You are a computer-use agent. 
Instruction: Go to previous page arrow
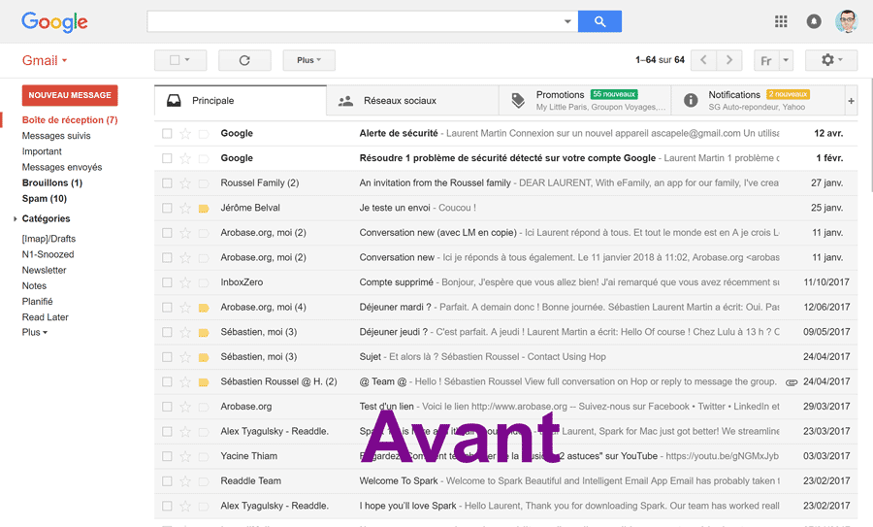click(703, 60)
